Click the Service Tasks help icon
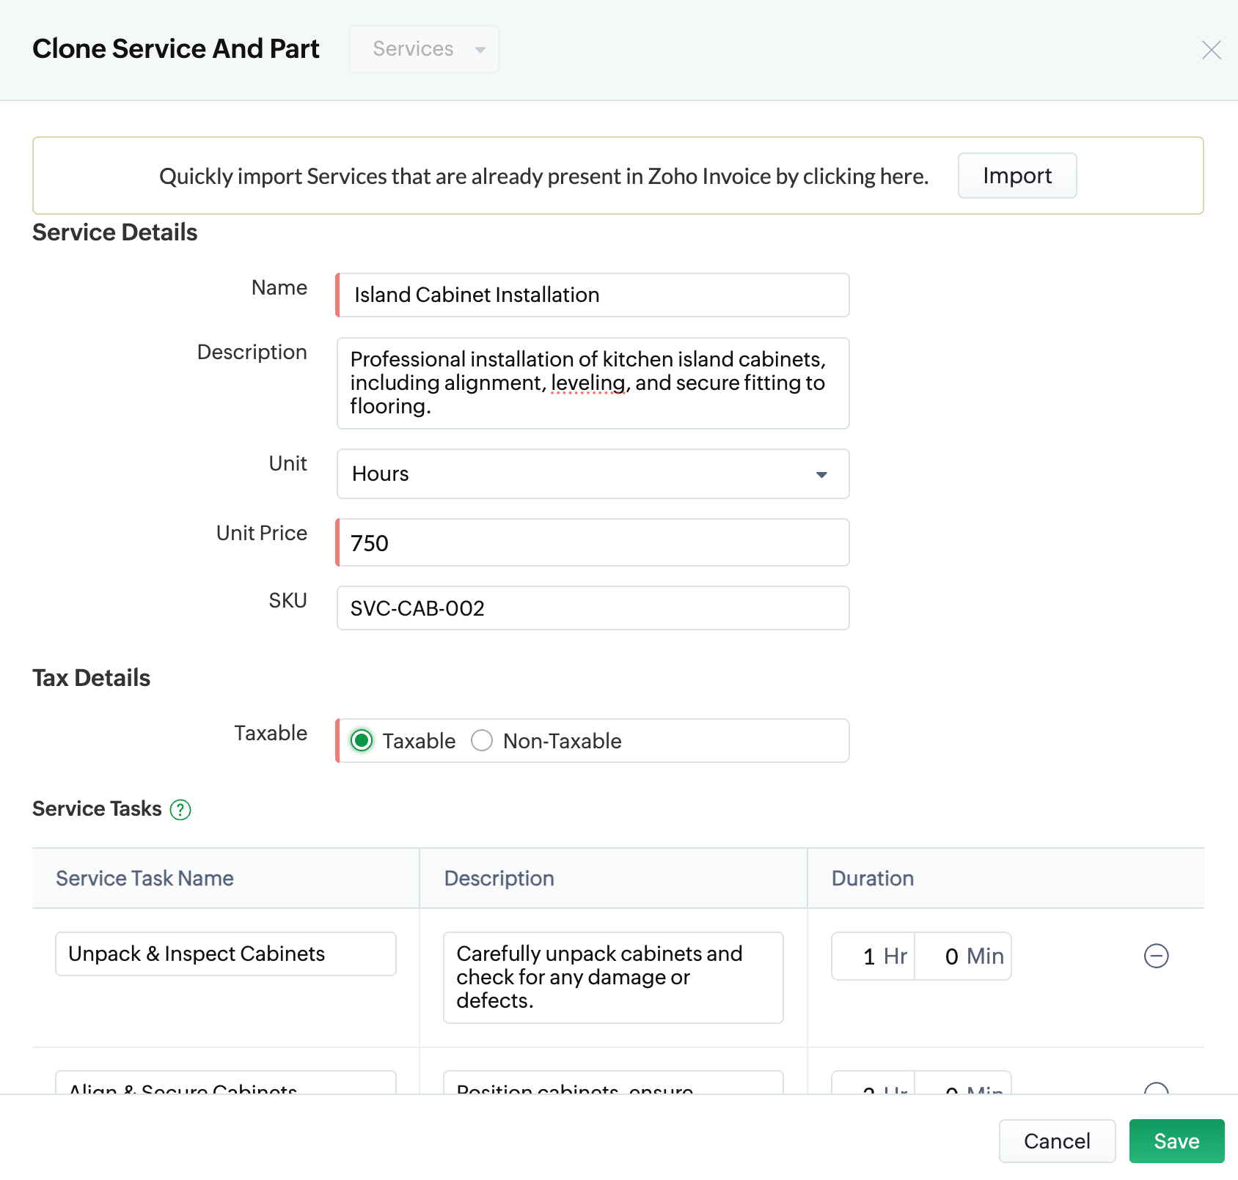1238x1180 pixels. (180, 810)
